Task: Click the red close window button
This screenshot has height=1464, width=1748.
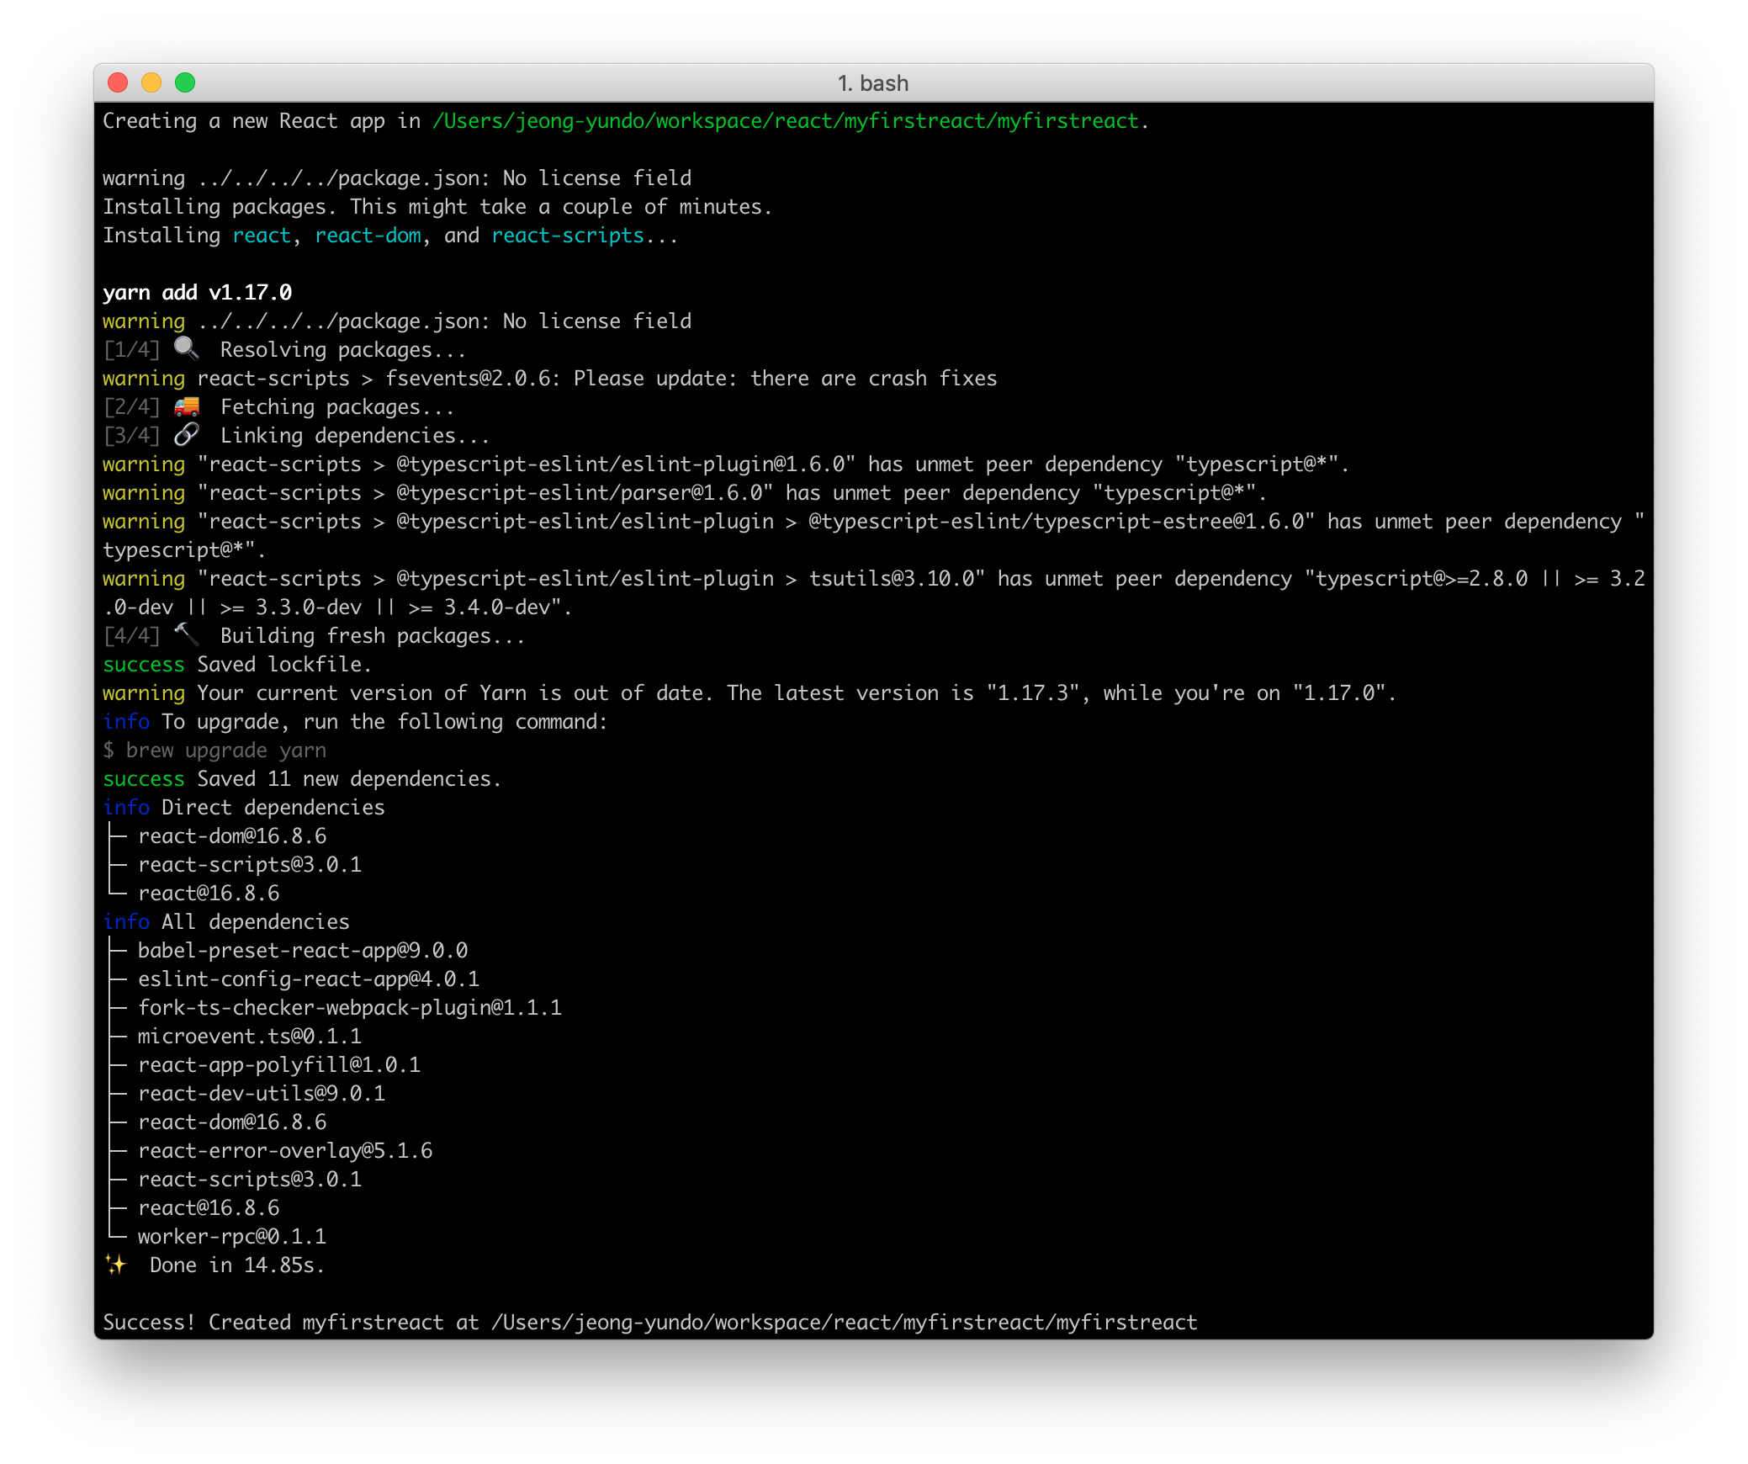Action: [x=118, y=82]
